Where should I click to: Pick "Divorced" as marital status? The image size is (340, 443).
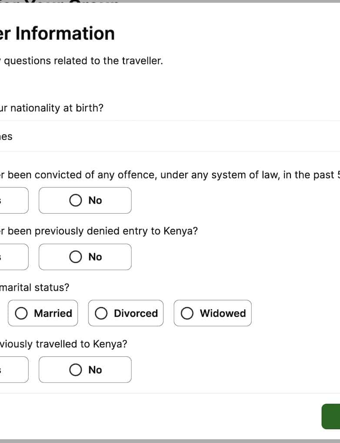126,313
